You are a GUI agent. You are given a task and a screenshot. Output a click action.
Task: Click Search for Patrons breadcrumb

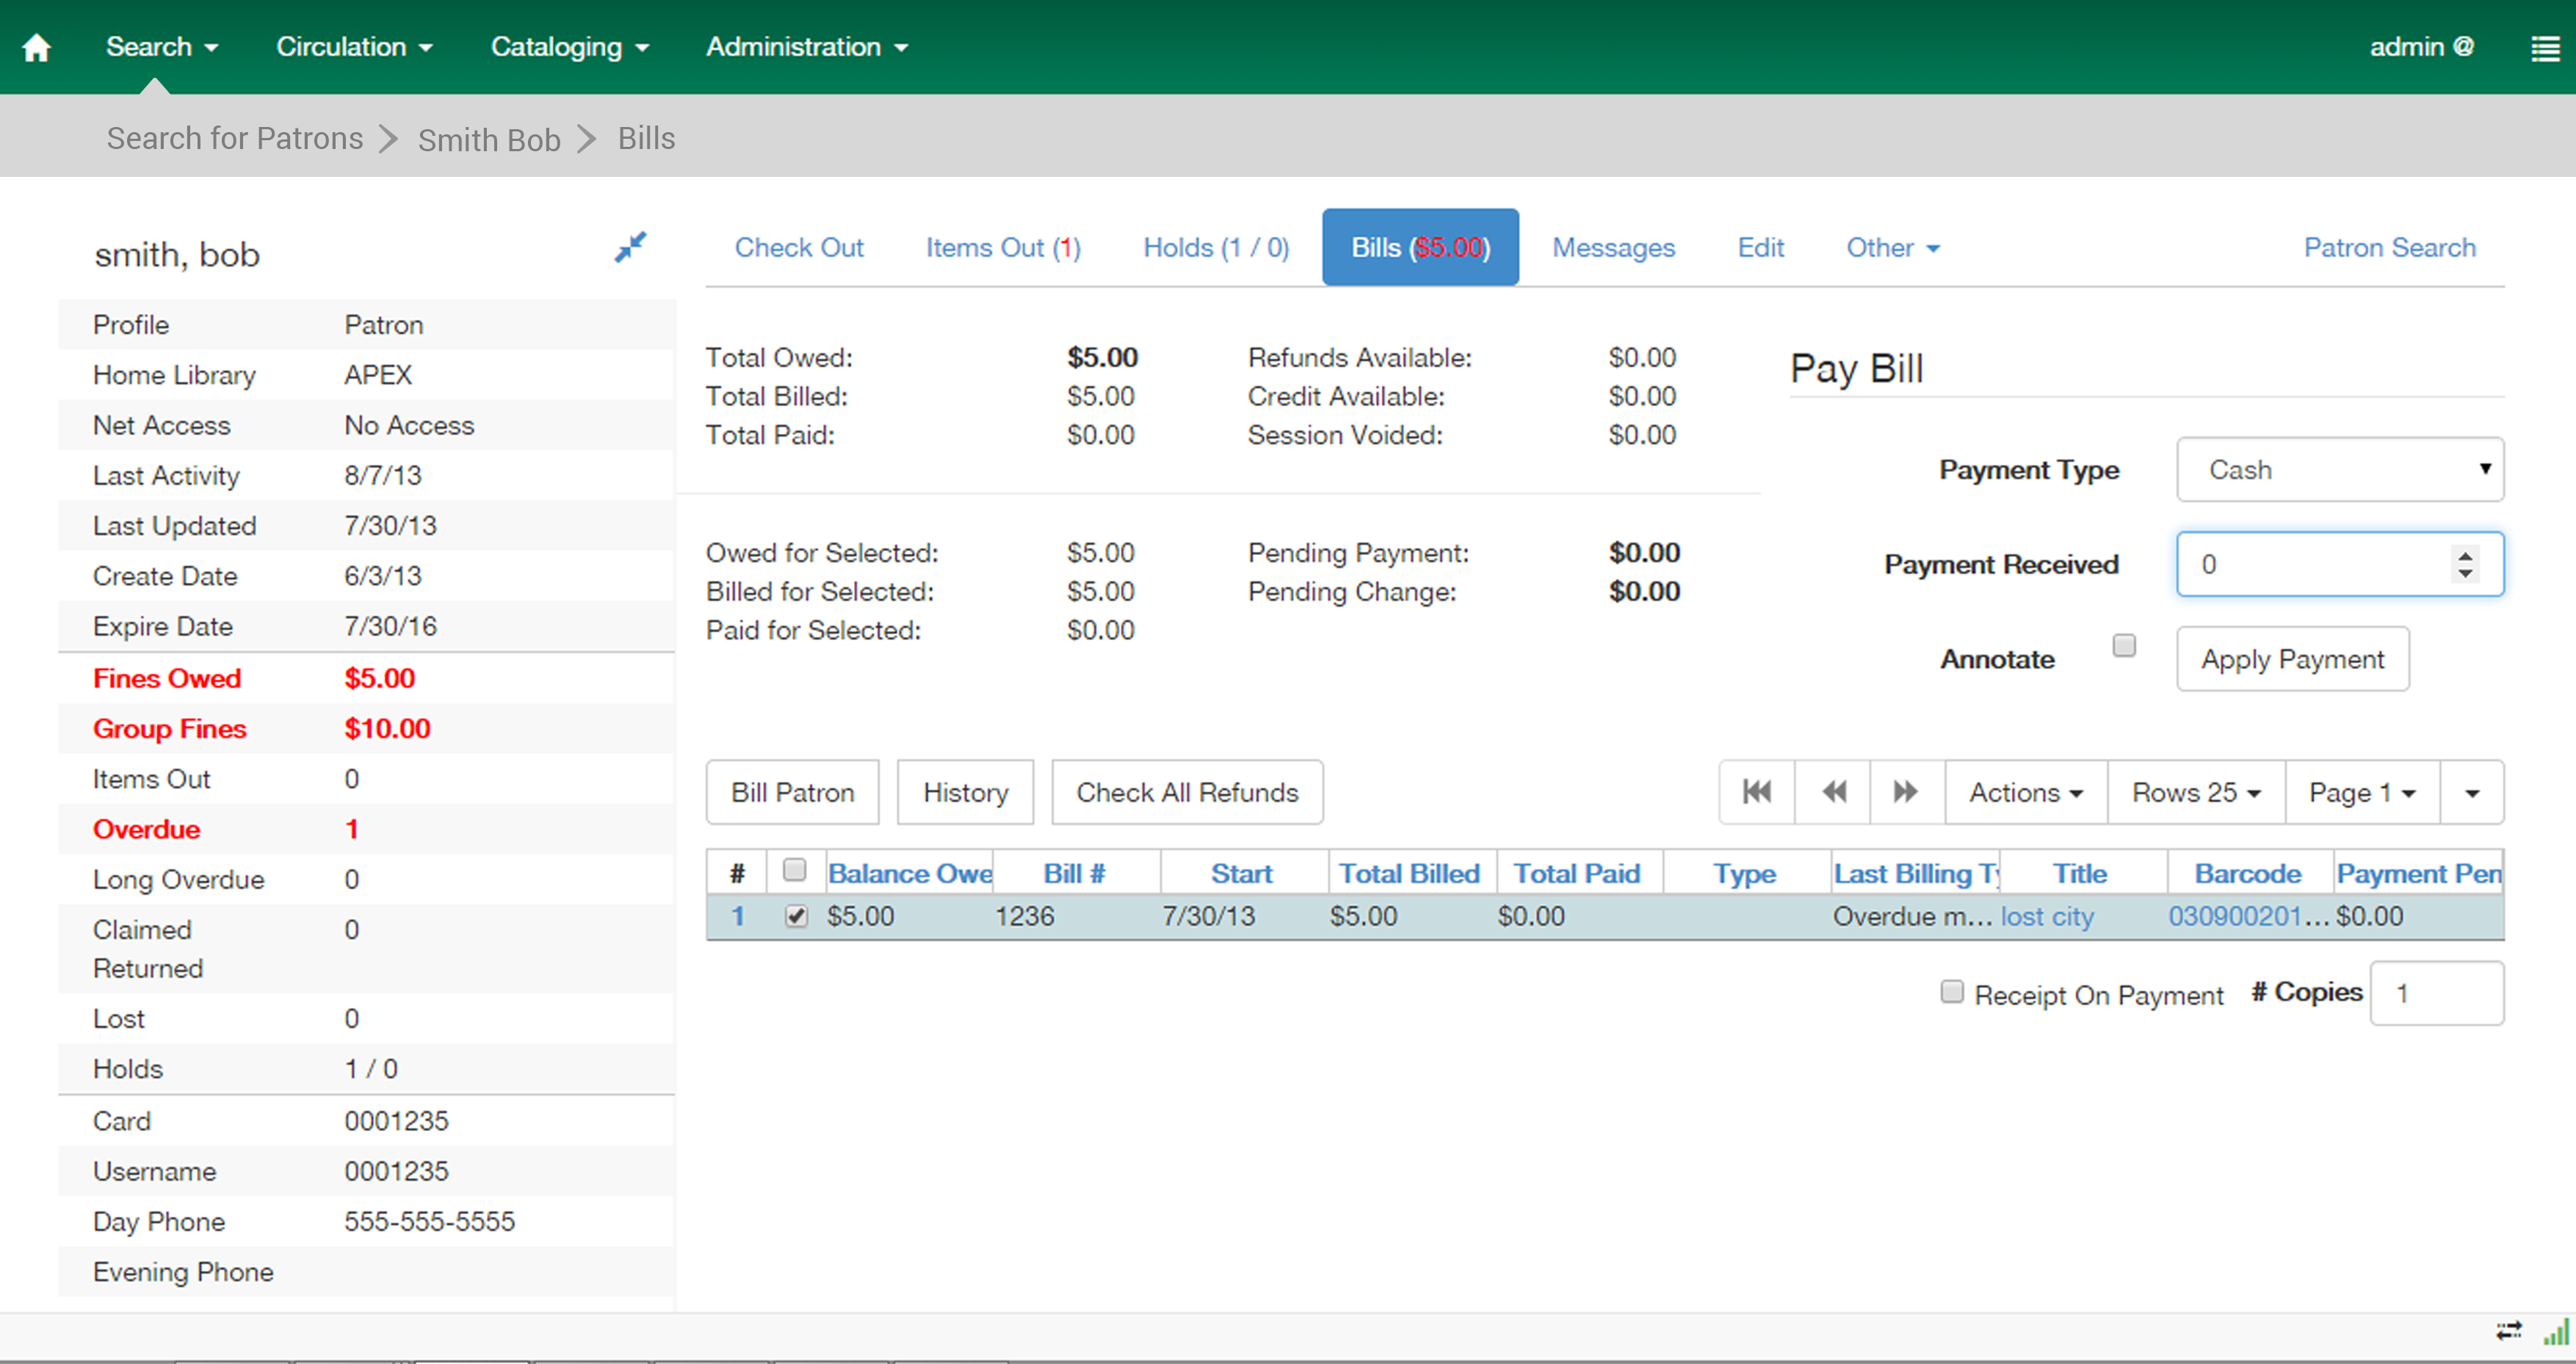pyautogui.click(x=235, y=138)
